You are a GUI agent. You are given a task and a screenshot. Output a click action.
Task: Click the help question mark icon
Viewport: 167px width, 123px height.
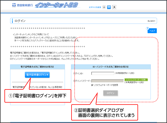(x=148, y=29)
